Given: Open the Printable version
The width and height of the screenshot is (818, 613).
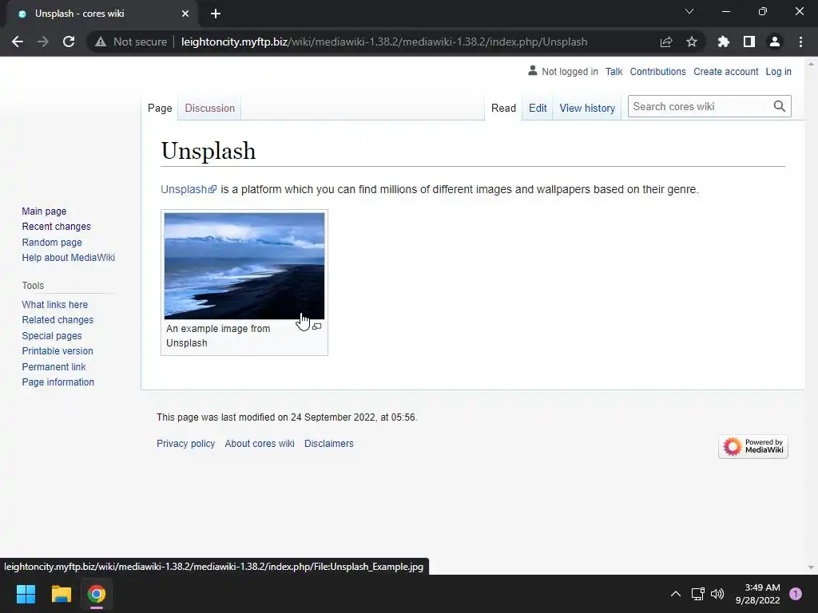Looking at the screenshot, I should pos(58,351).
